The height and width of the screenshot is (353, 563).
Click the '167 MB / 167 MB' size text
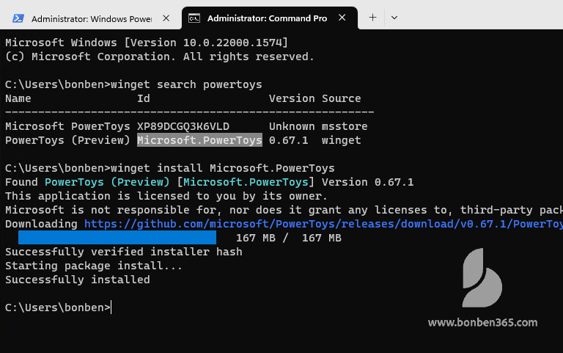pos(289,238)
